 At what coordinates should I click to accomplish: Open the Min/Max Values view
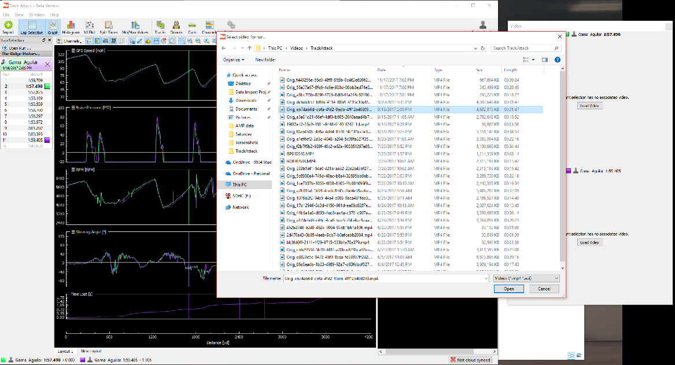(x=135, y=27)
